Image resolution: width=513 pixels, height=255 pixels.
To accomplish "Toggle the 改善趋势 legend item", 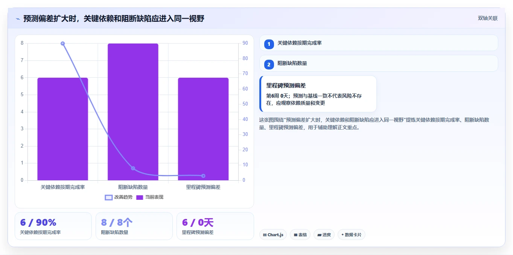I will (119, 197).
